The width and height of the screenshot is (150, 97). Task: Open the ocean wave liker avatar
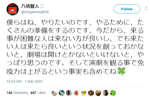click(62, 93)
